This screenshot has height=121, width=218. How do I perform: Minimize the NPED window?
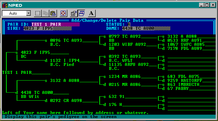pos(202,5)
